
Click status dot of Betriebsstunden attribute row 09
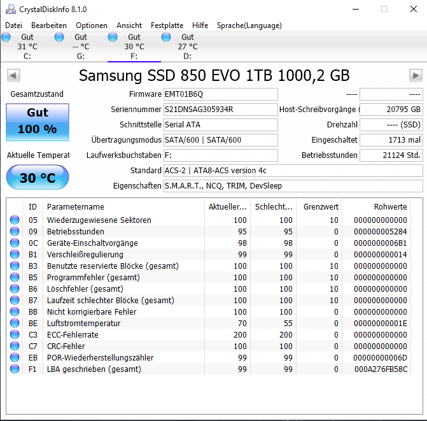(15, 231)
